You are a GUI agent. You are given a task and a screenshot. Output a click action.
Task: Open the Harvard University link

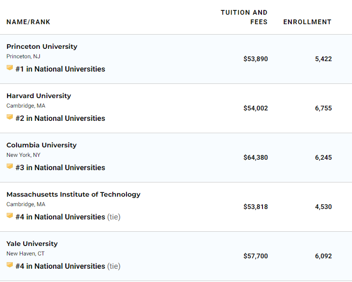[x=38, y=96]
